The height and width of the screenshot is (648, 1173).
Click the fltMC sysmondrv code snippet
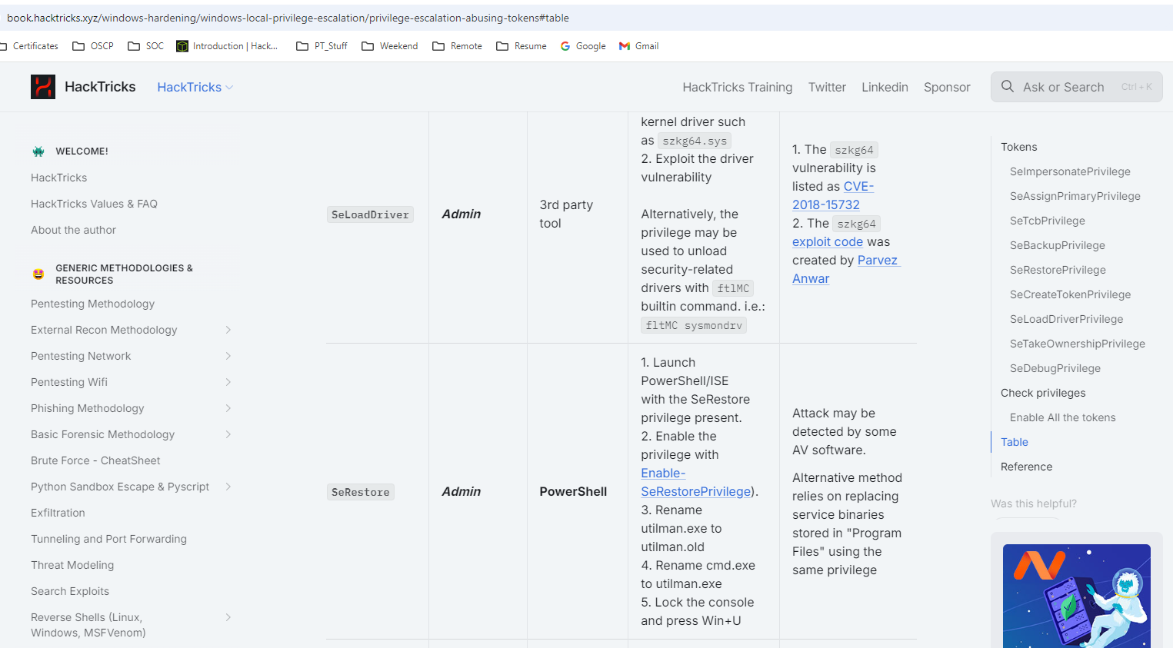point(694,325)
